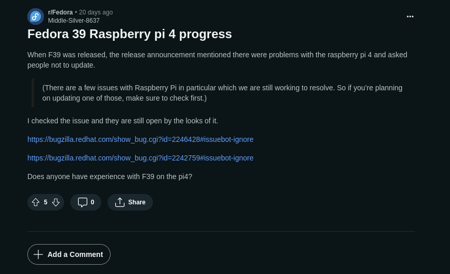Click the post title heading
This screenshot has width=450, height=274.
tap(130, 34)
